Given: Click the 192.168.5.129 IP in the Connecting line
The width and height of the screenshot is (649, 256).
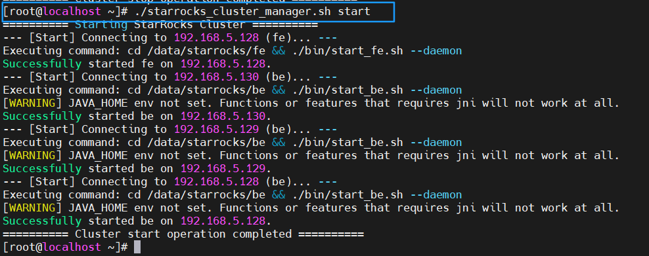Looking at the screenshot, I should [x=217, y=130].
